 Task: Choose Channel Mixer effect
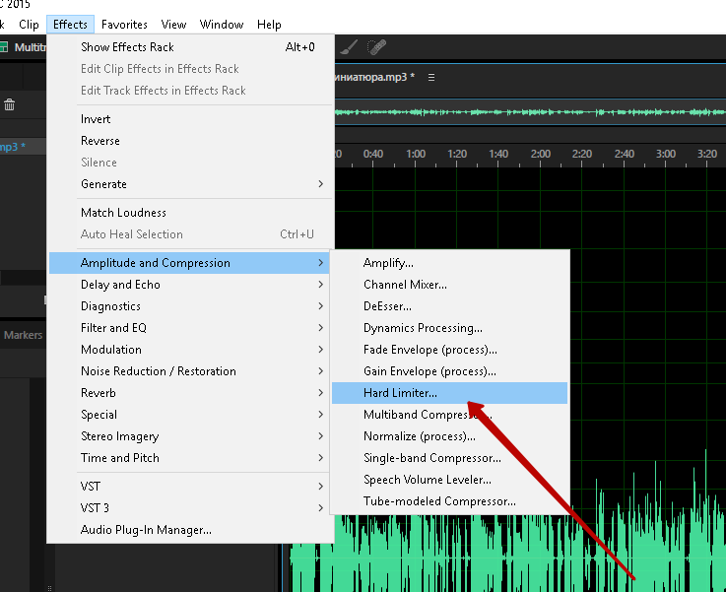tap(449, 285)
